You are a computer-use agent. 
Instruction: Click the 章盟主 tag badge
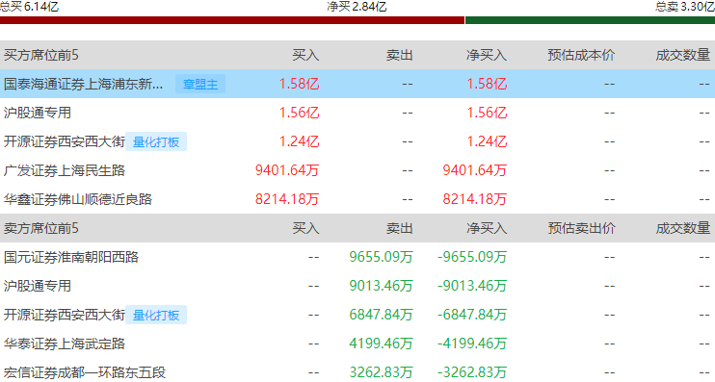click(200, 85)
